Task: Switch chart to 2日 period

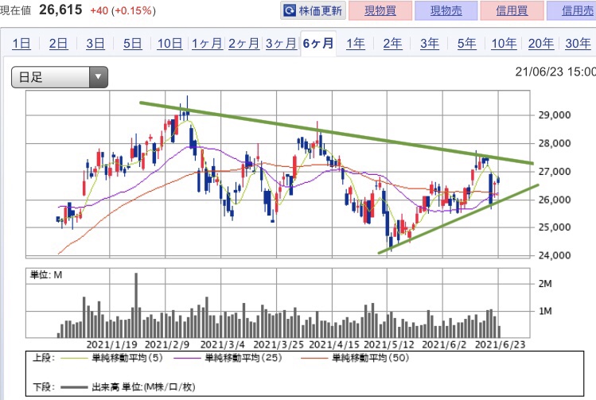Action: pyautogui.click(x=58, y=44)
